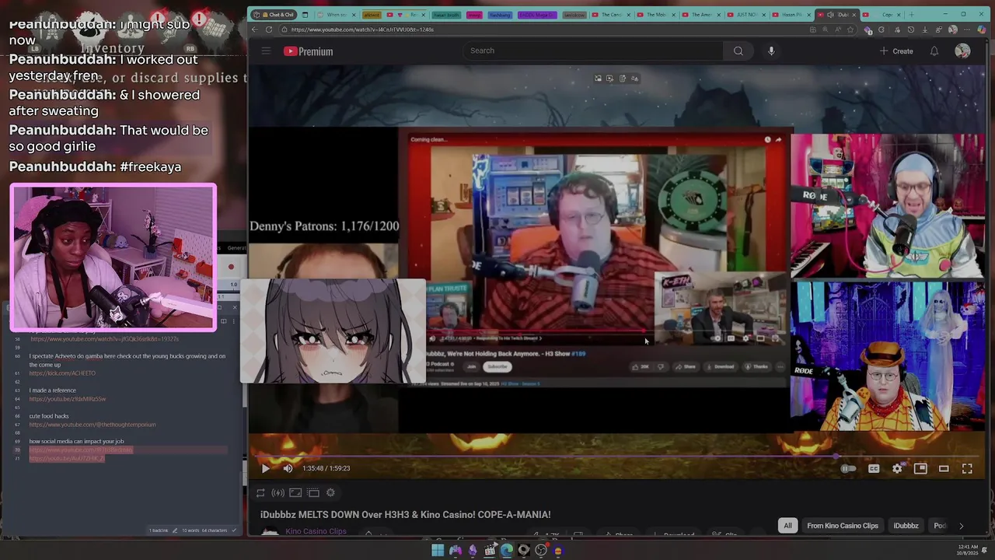
Task: Toggle theater mode on the player
Action: [944, 468]
